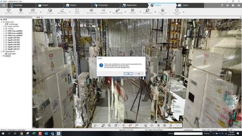
Task: Expand the Auto Clipping Box dropdown arrow
Action: click(125, 12)
